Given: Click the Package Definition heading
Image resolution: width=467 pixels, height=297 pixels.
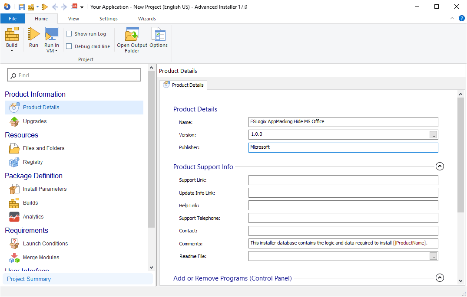Looking at the screenshot, I should click(x=33, y=176).
